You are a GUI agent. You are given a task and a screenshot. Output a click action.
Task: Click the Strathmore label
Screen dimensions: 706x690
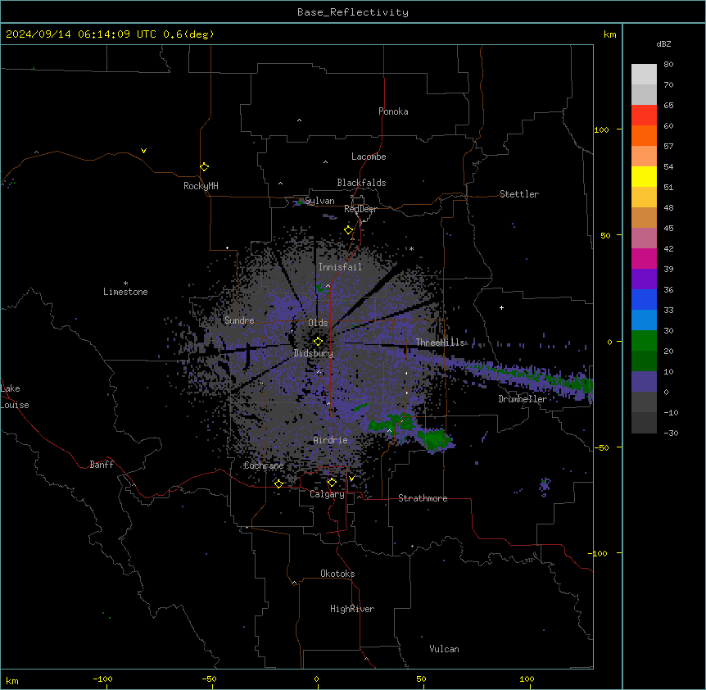tap(423, 498)
